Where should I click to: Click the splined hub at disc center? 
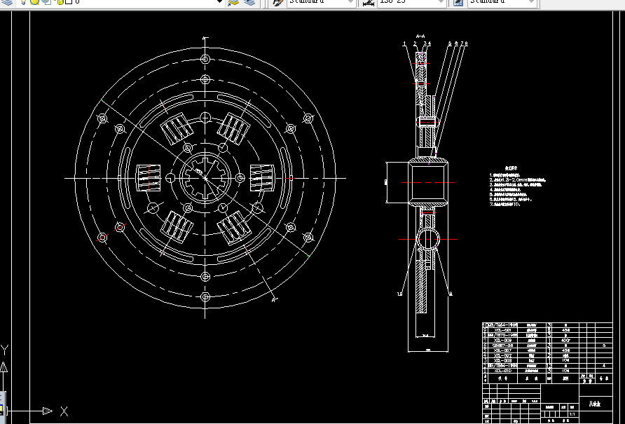205,178
